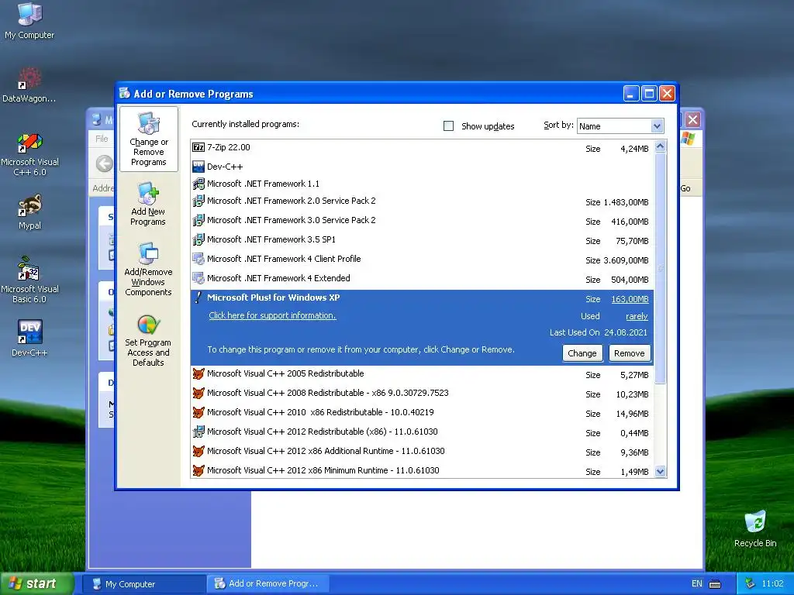
Task: Click Visual C++ 2012 x86 Minimum Runtime icon
Action: pyautogui.click(x=198, y=470)
